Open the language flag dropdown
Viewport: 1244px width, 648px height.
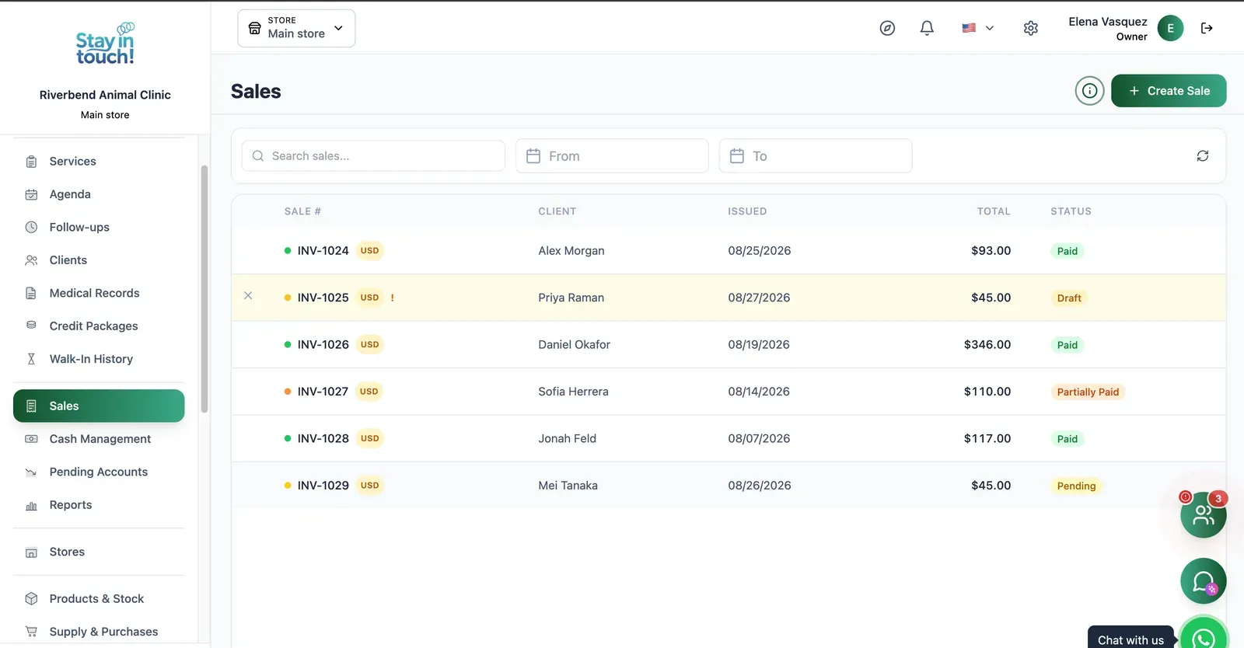pyautogui.click(x=977, y=28)
